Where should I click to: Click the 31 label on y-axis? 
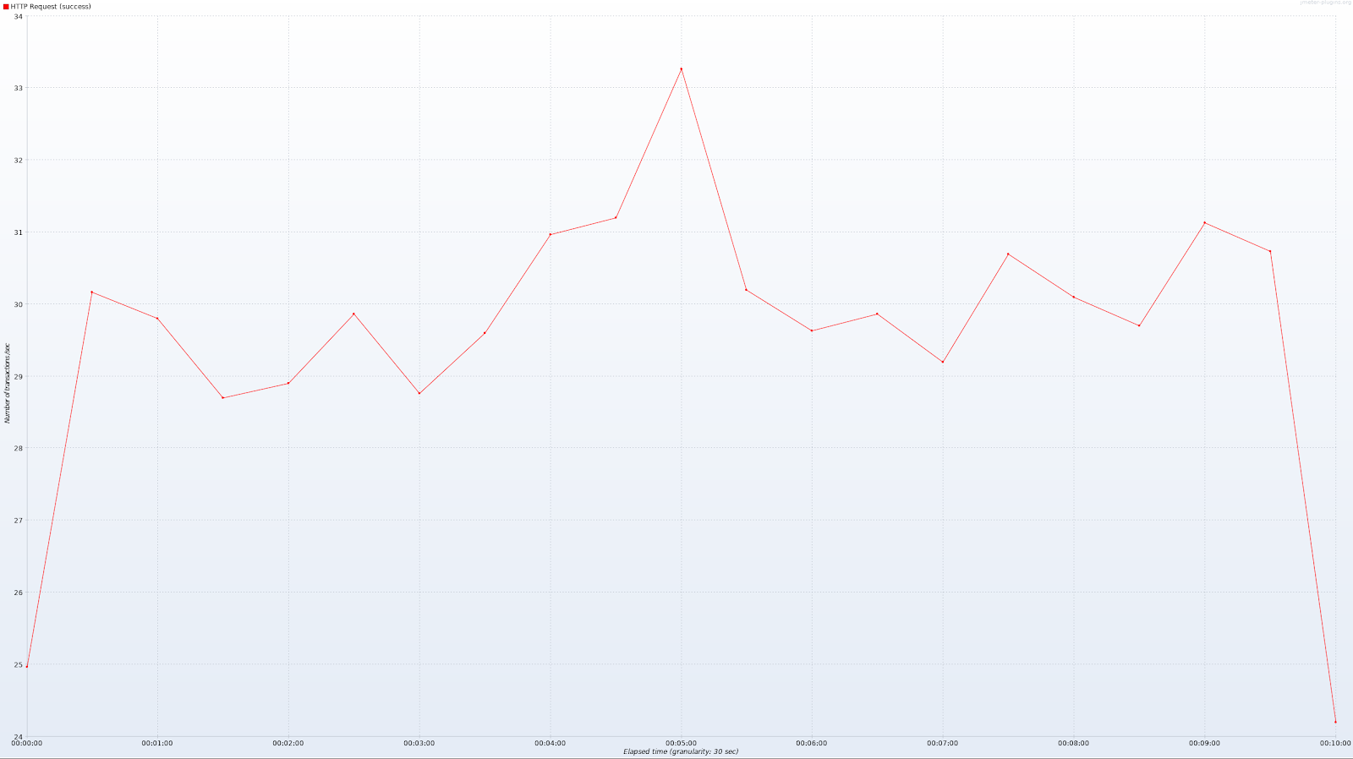point(19,232)
